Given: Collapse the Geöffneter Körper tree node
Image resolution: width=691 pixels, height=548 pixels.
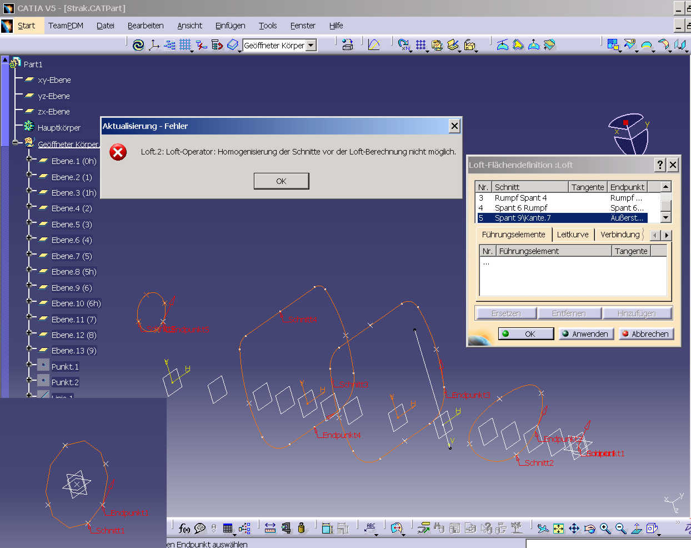Looking at the screenshot, I should point(15,143).
